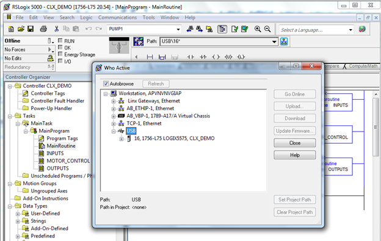Open Who Active network icon beside Path
This screenshot has width=381, height=241.
pos(284,41)
